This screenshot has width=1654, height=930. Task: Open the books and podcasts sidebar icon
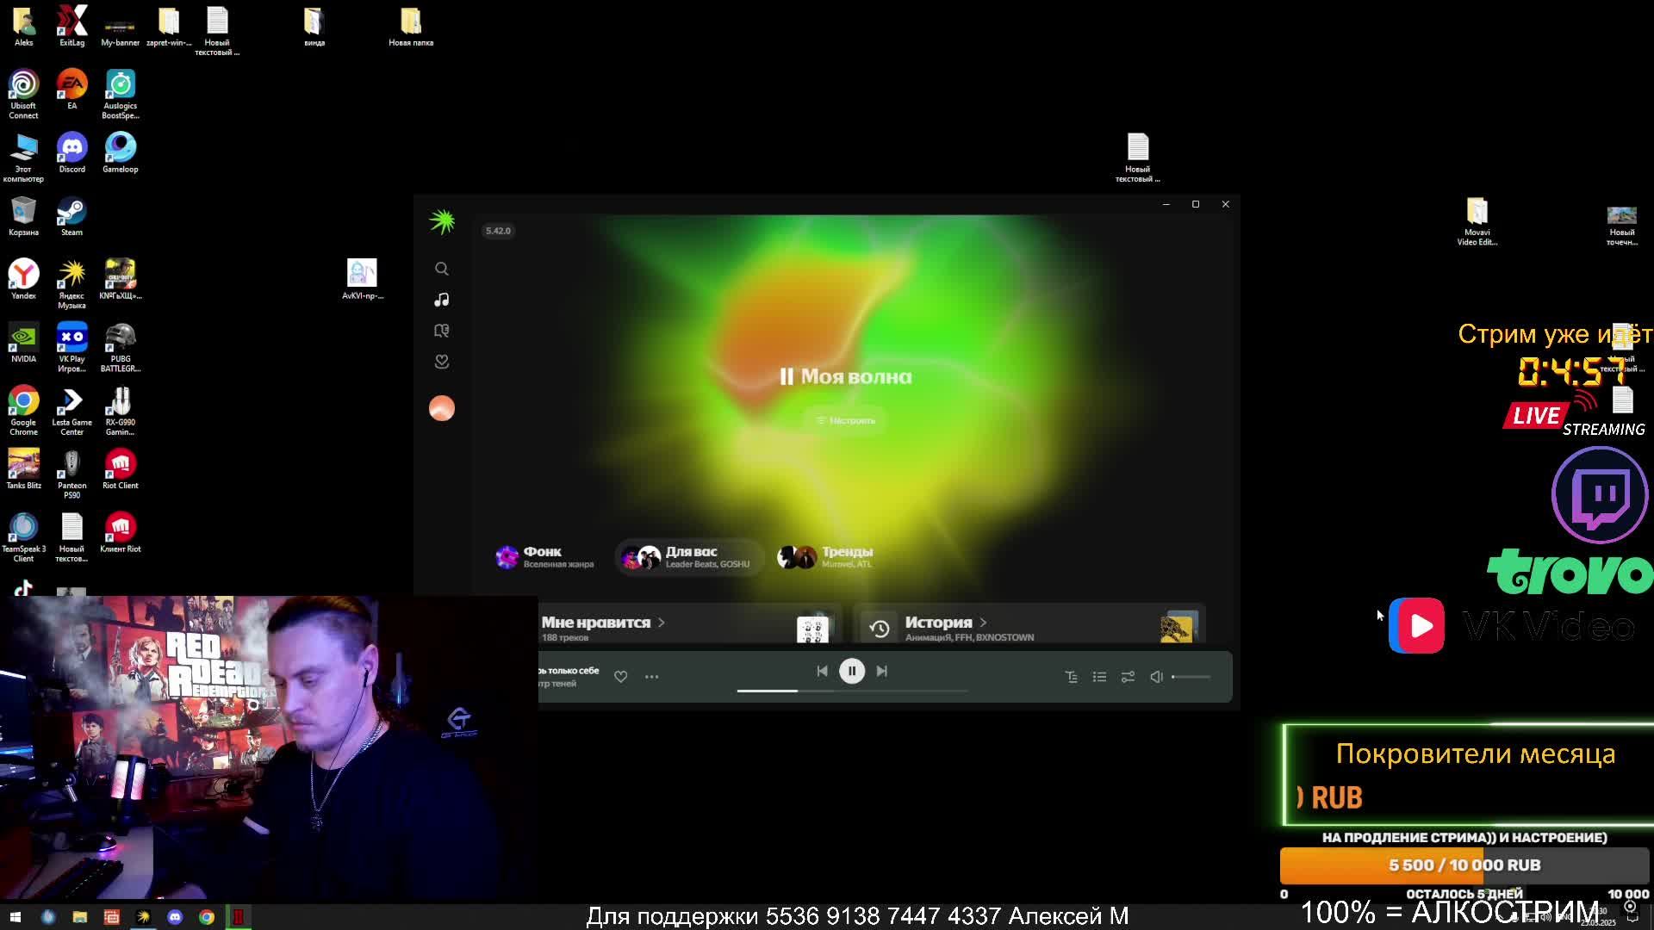click(441, 331)
